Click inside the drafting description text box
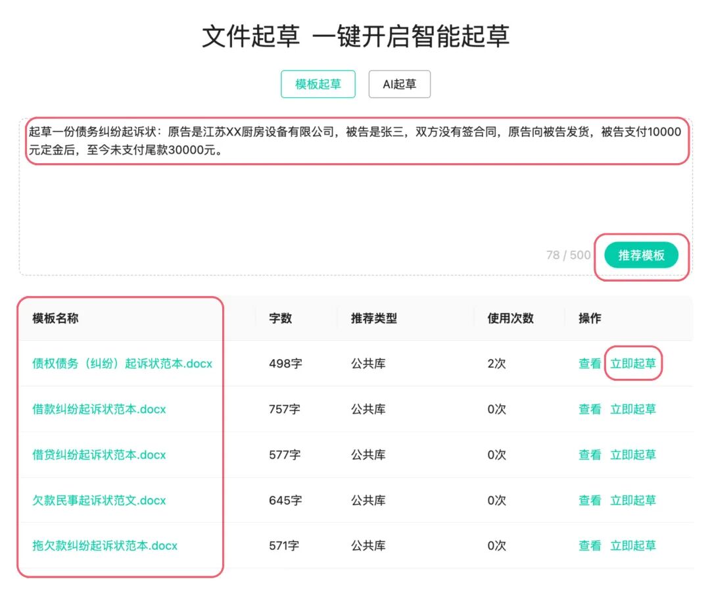 click(x=355, y=191)
